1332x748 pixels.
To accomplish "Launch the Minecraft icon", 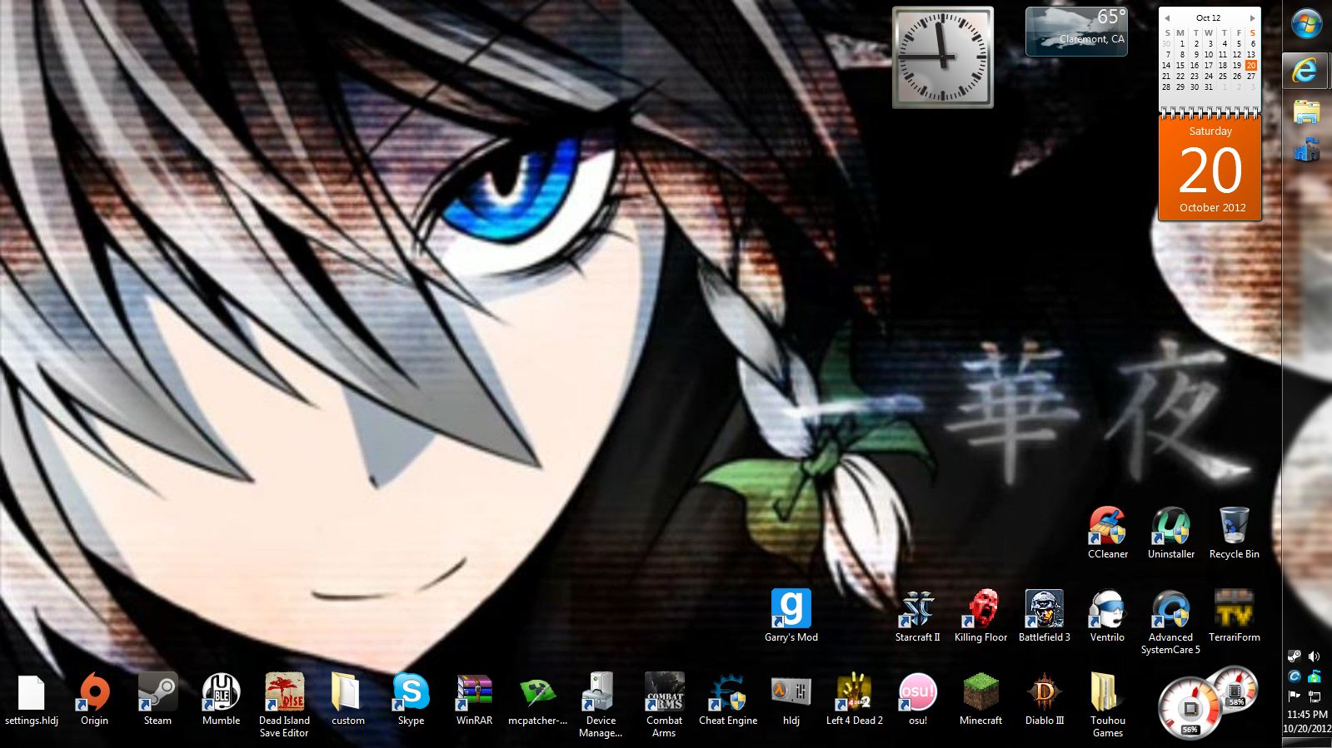I will pyautogui.click(x=980, y=700).
